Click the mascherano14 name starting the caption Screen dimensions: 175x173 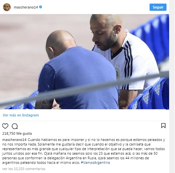tap(14, 140)
